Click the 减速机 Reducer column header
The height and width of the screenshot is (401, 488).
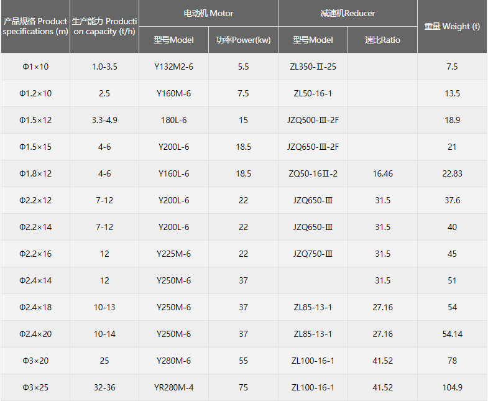[348, 13]
